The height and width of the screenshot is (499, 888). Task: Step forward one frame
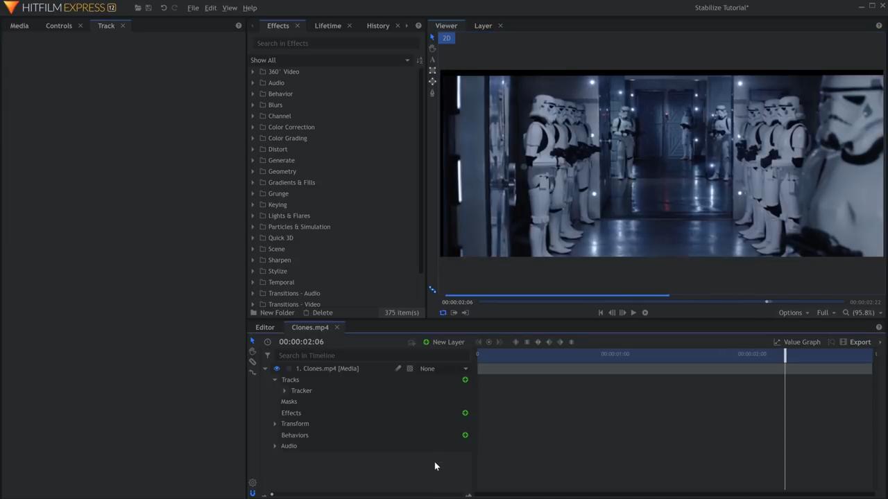(x=622, y=313)
